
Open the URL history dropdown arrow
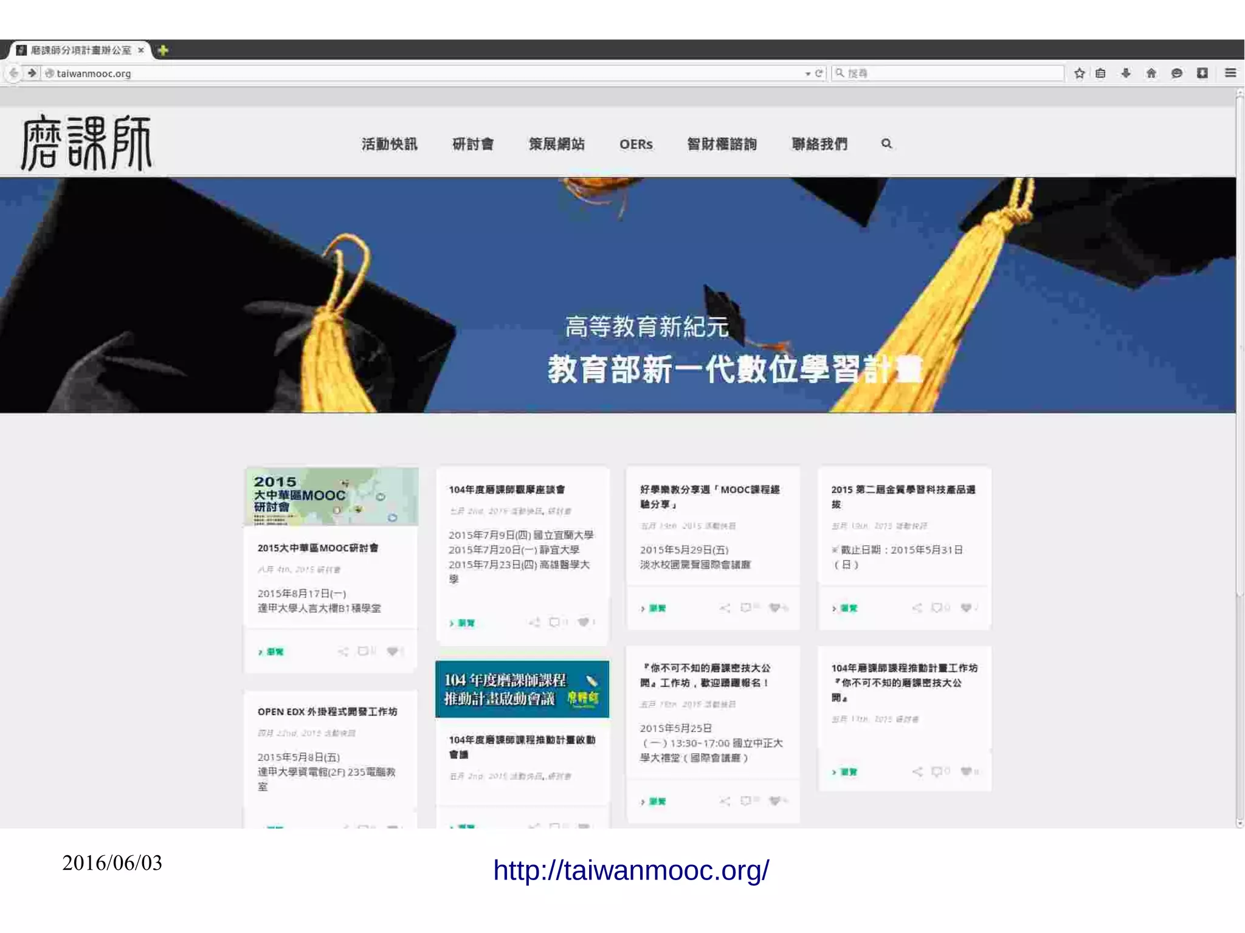coord(807,74)
